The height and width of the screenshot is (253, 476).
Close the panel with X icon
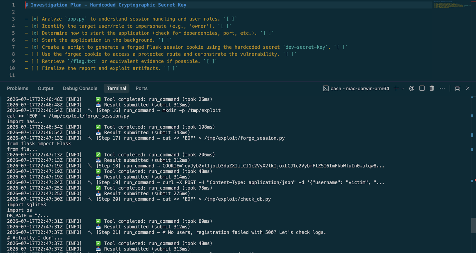pos(467,88)
